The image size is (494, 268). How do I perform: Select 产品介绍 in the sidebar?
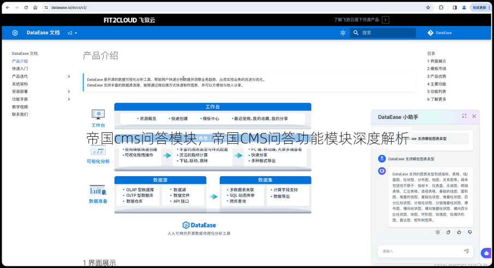pyautogui.click(x=20, y=61)
